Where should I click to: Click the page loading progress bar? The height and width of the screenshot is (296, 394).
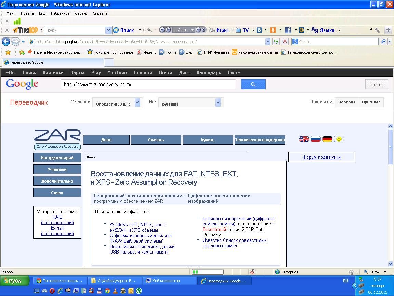click(208, 272)
